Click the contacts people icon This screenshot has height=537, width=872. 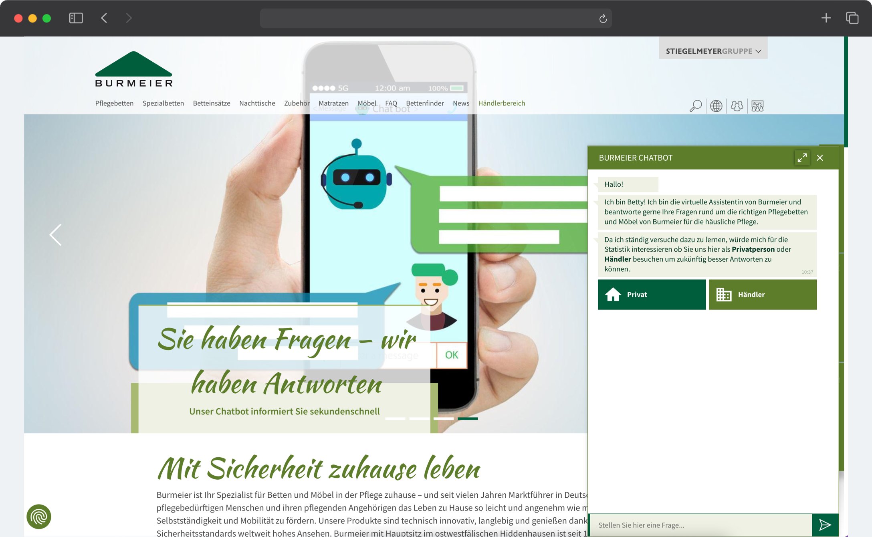pos(737,106)
